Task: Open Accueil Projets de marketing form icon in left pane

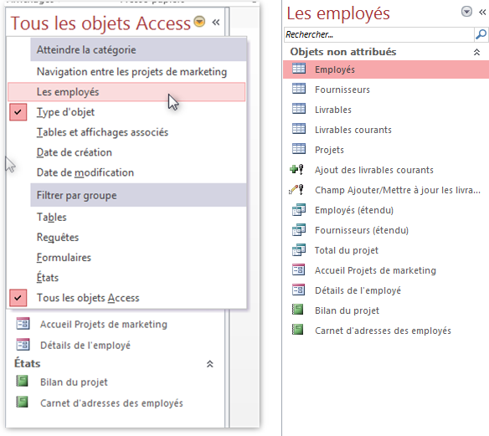Action: click(23, 324)
